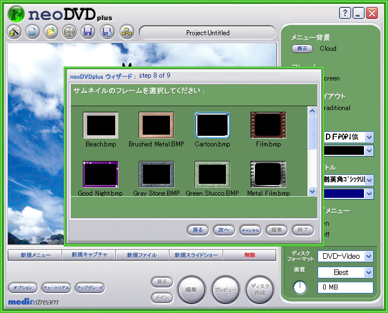
Task: Click the round プレビュー preview button
Action: pos(225,290)
